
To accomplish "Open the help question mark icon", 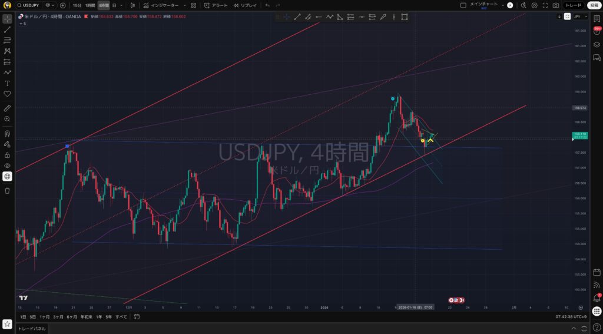I will pyautogui.click(x=597, y=327).
